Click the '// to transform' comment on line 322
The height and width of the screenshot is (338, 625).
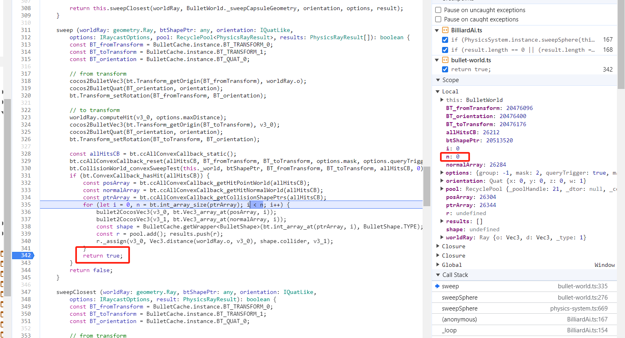point(95,110)
